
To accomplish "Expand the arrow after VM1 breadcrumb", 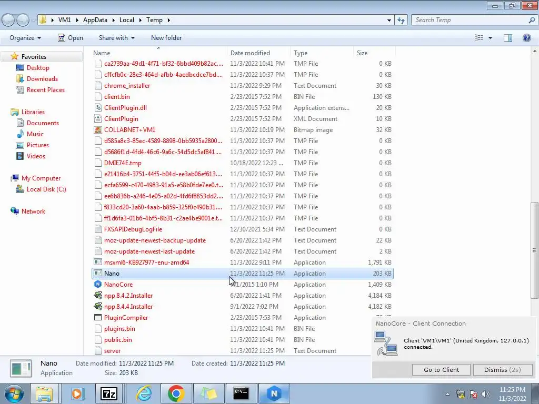I will click(77, 21).
